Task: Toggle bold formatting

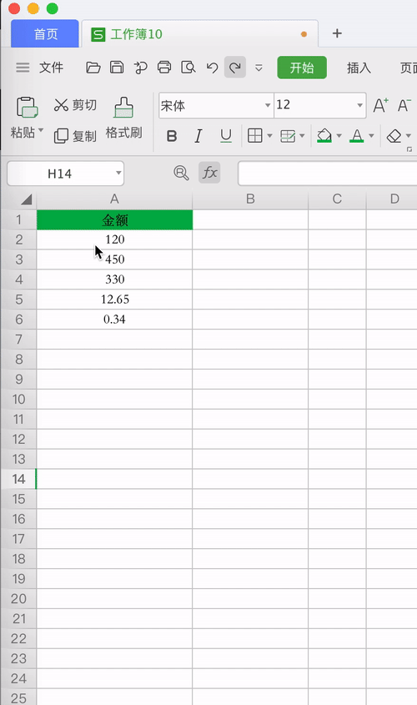Action: 172,136
